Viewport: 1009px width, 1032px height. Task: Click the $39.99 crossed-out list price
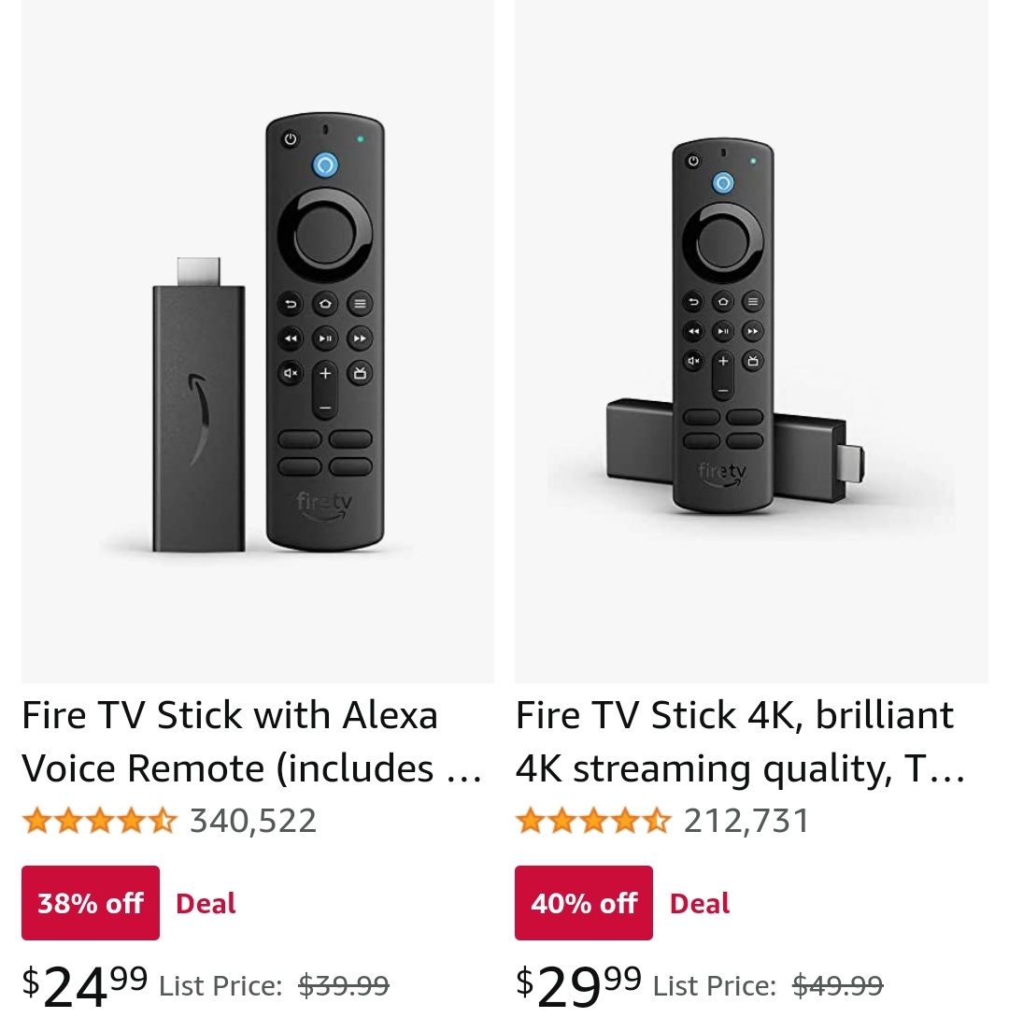(x=343, y=985)
